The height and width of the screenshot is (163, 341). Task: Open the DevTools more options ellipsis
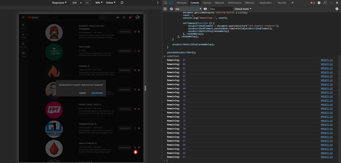click(x=331, y=3)
